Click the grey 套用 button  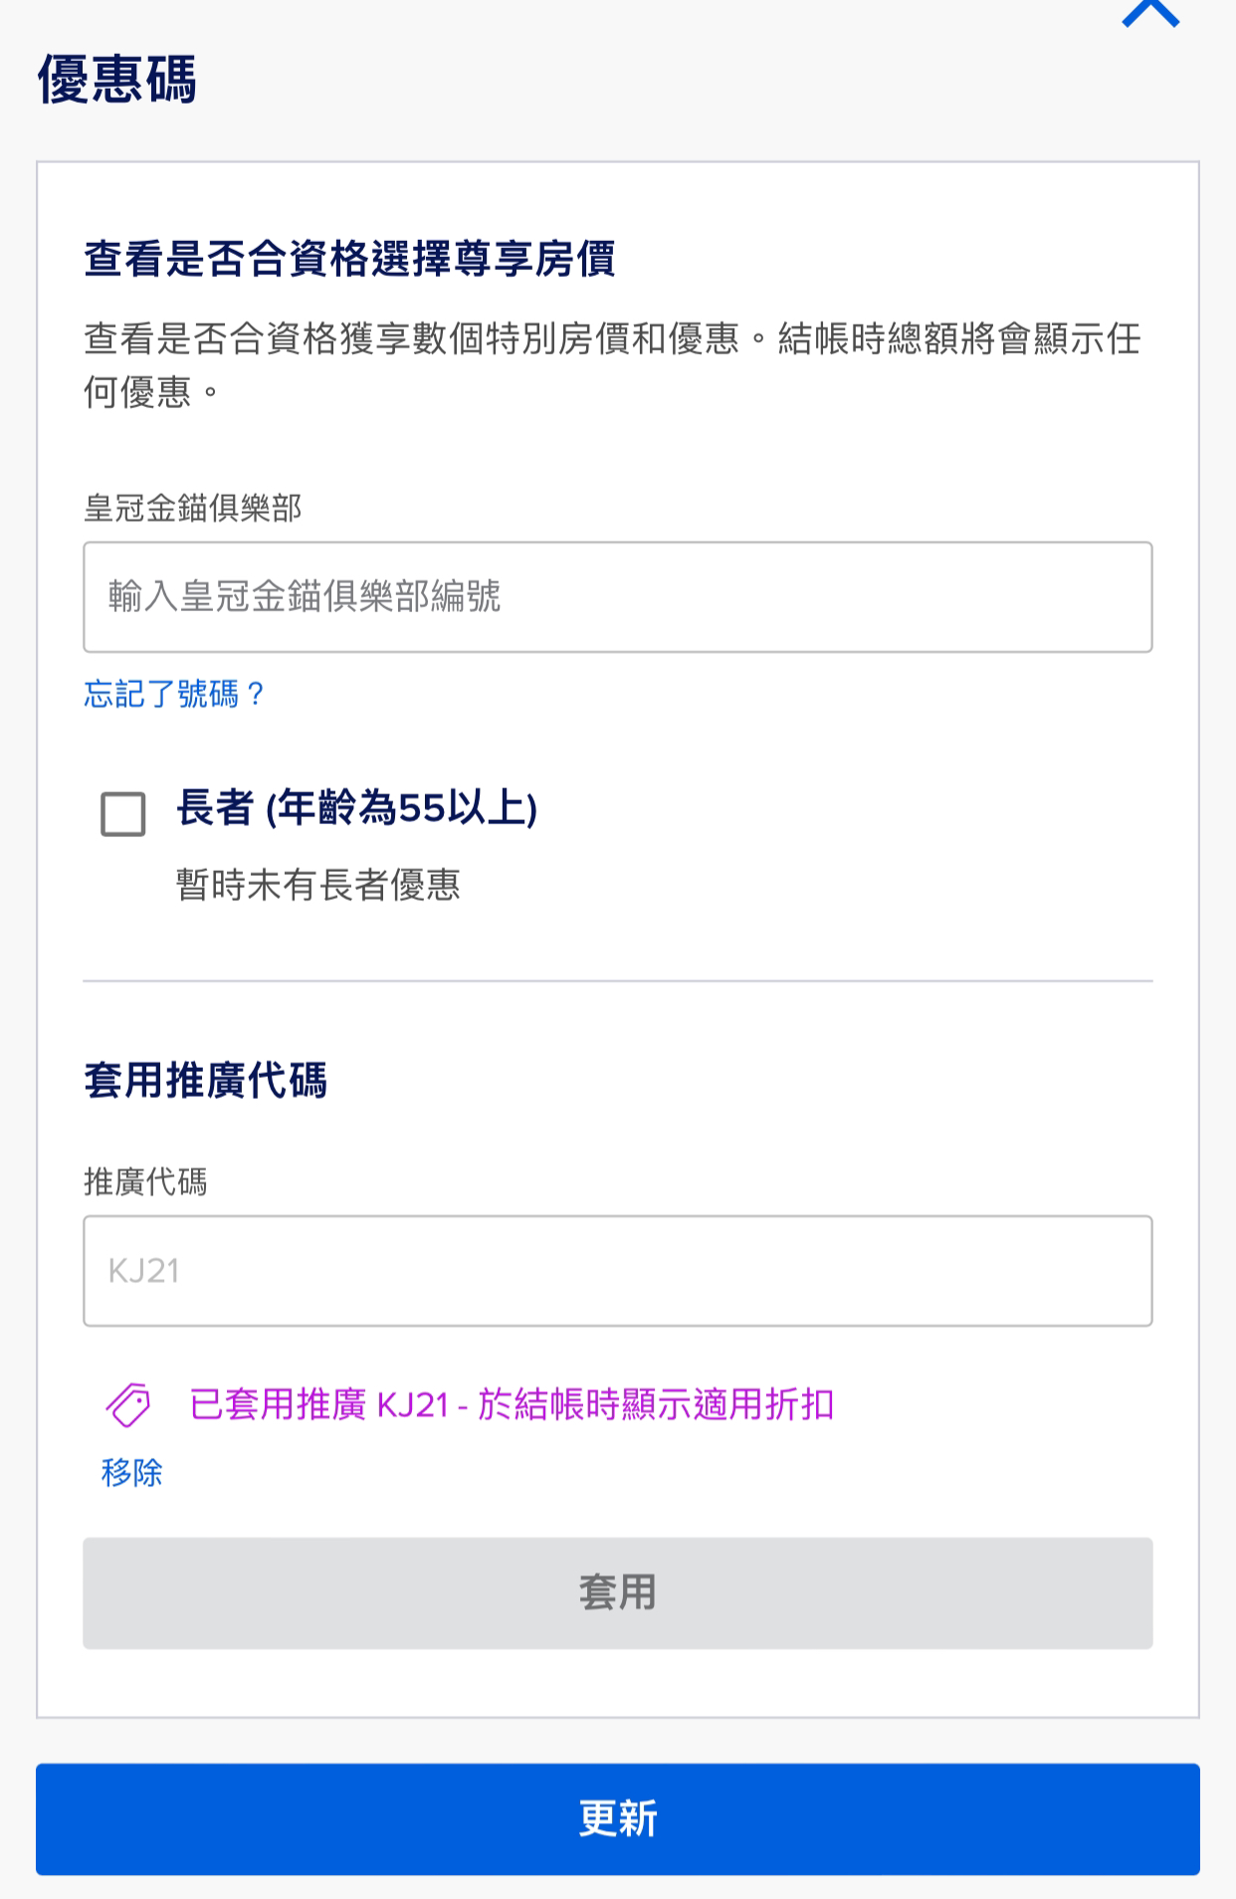(x=617, y=1592)
